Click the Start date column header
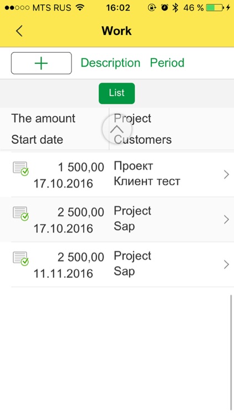Viewport: 234px width, 416px height. coord(37,140)
